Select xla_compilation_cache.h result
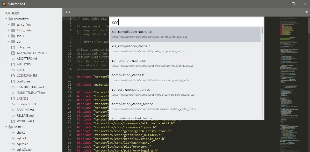The image size is (310, 152). [x=185, y=49]
